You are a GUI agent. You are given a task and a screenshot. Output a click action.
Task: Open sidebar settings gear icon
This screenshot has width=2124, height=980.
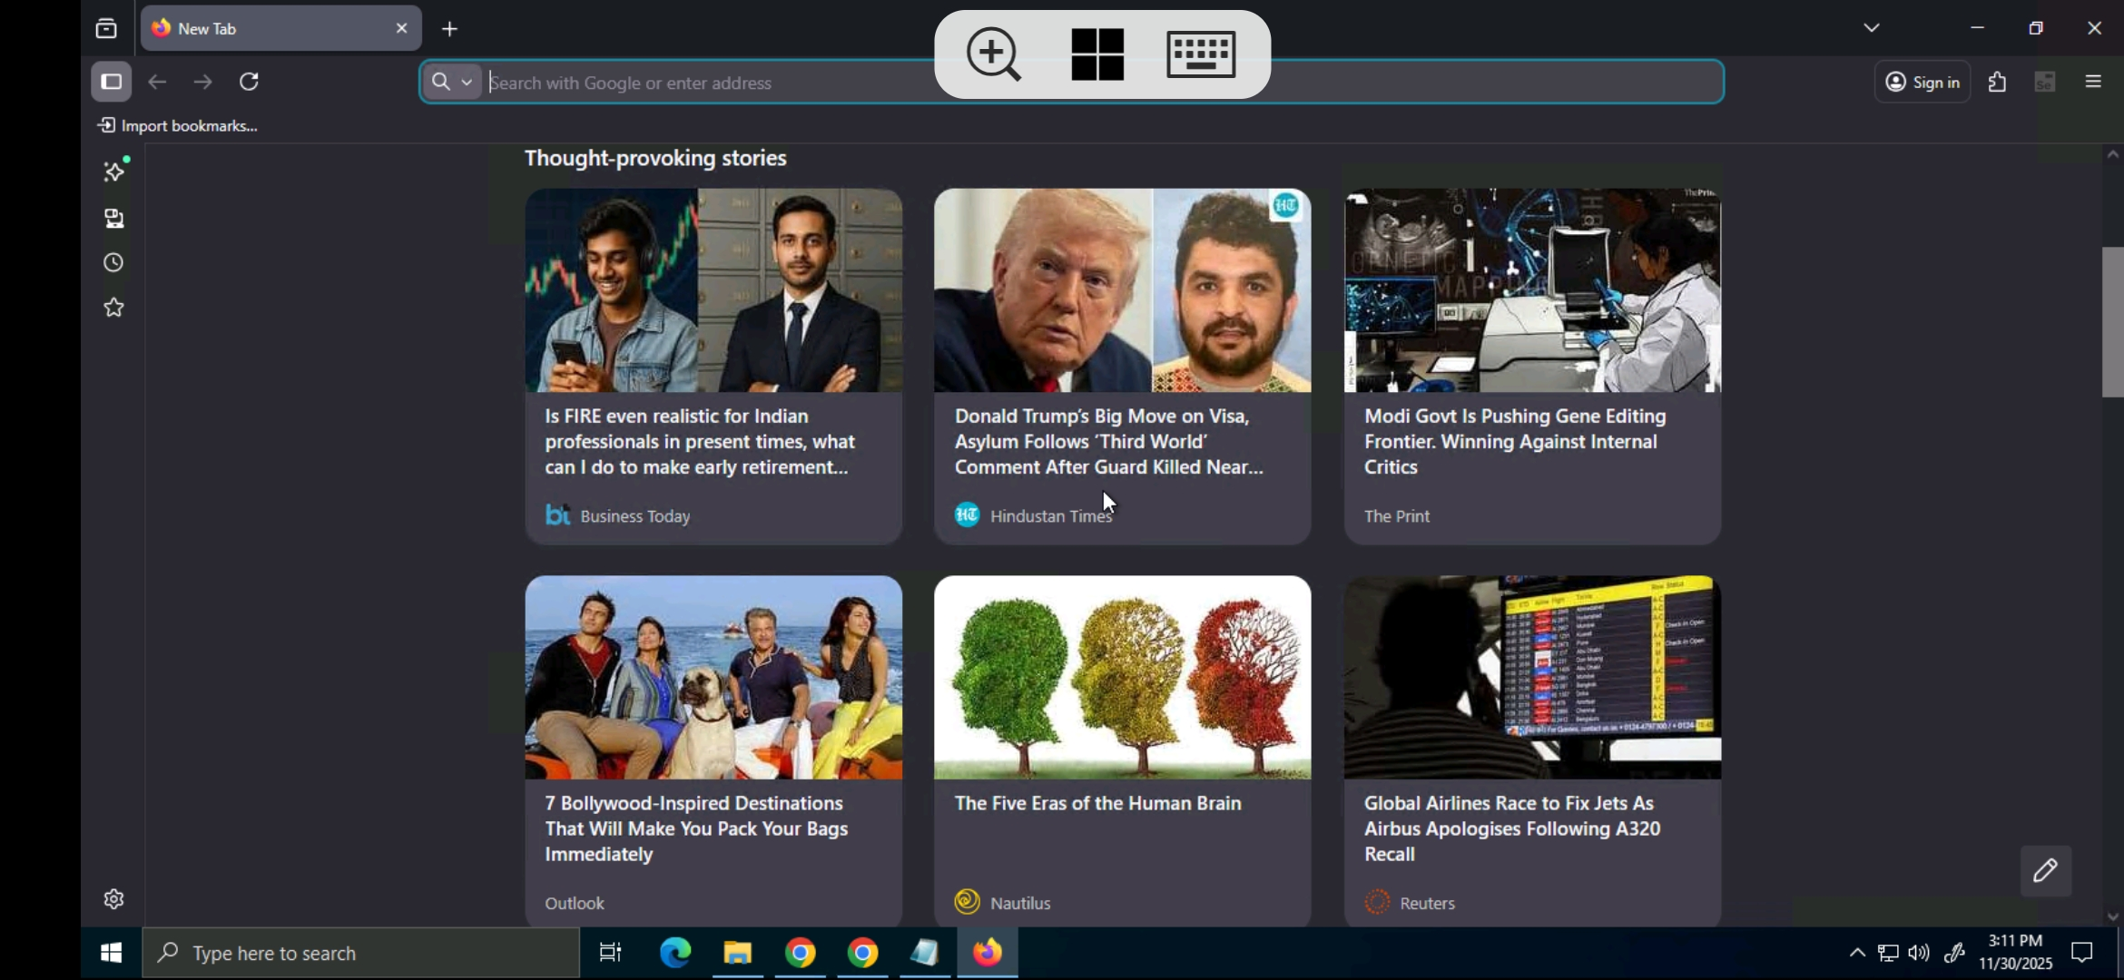[114, 899]
